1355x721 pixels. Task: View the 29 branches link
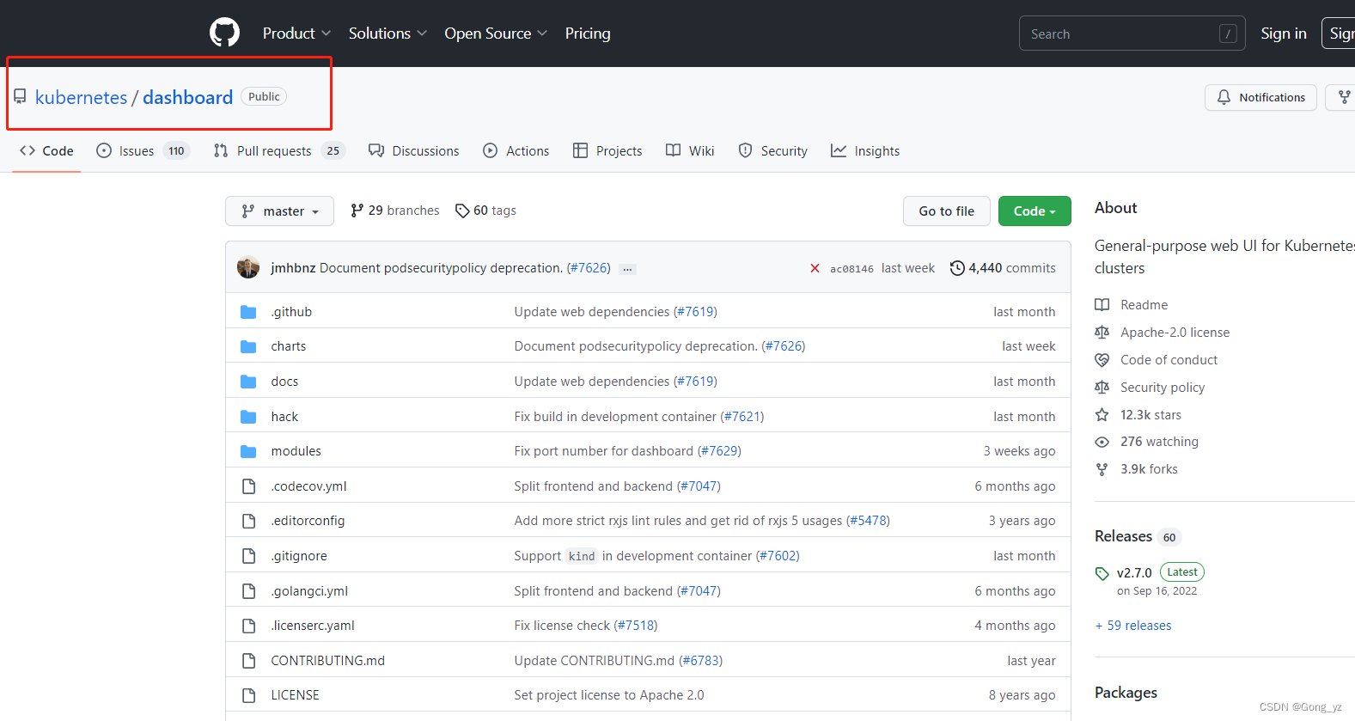[395, 211]
